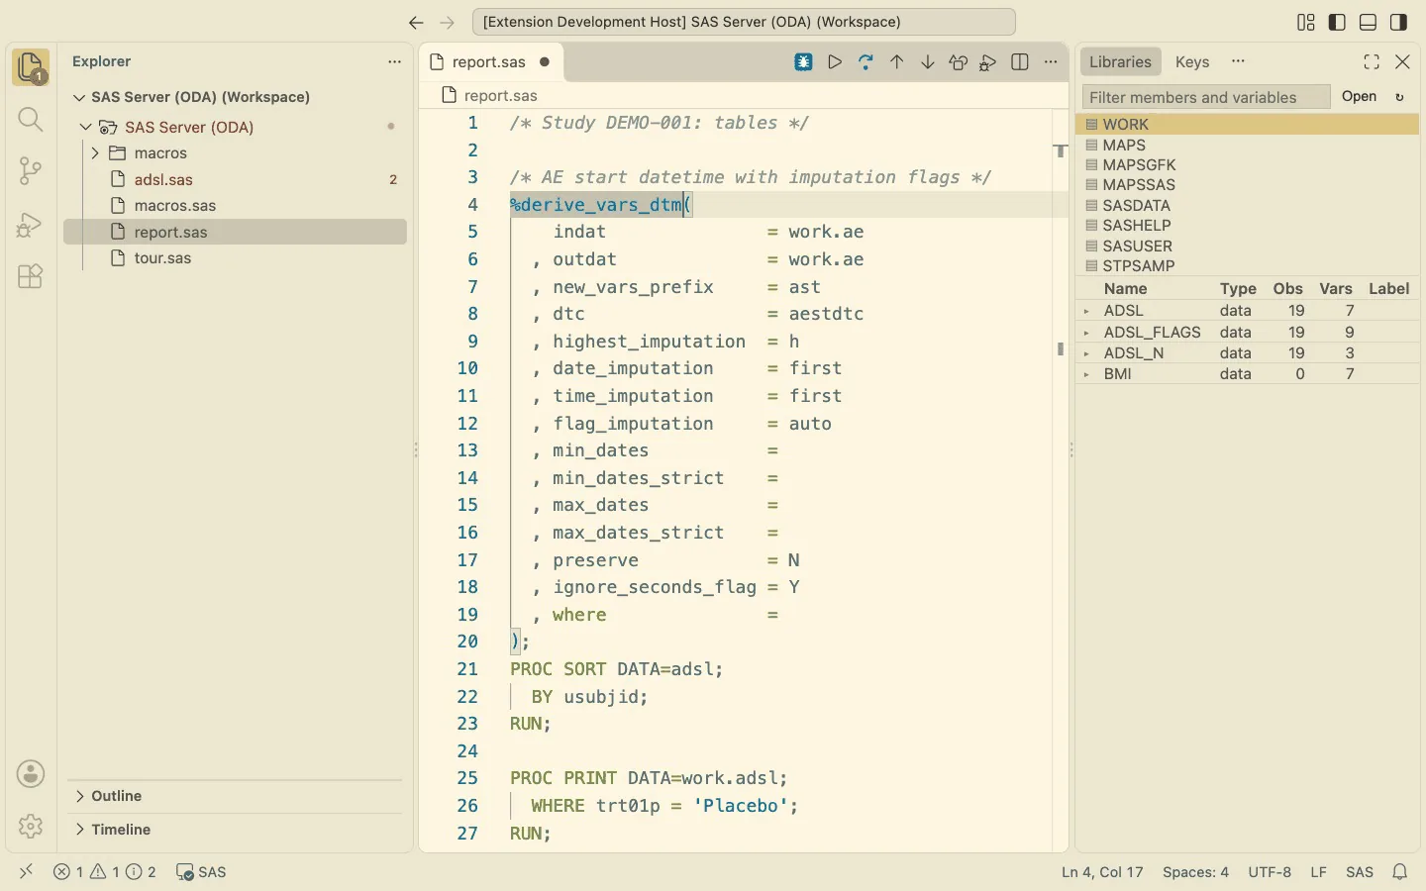Viewport: 1426px width, 891px height.
Task: Click the debug-run icon in editor toolbar
Action: [988, 62]
